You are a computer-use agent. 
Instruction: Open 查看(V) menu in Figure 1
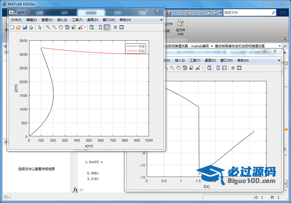[47, 20]
